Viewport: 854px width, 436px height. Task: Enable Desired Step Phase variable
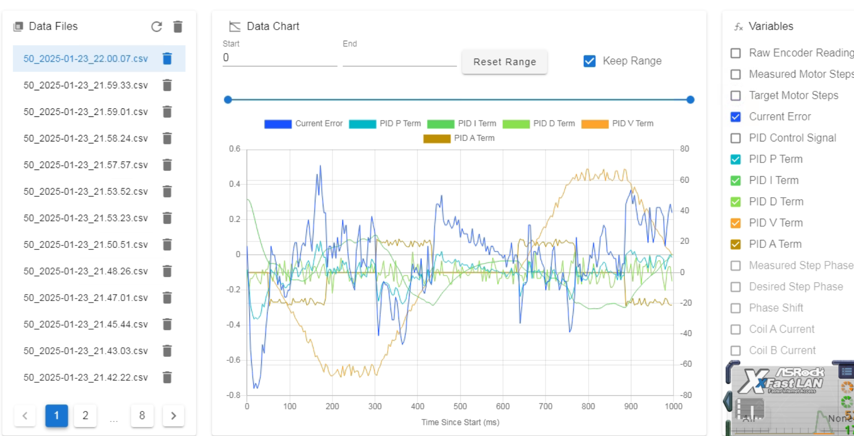coord(736,287)
